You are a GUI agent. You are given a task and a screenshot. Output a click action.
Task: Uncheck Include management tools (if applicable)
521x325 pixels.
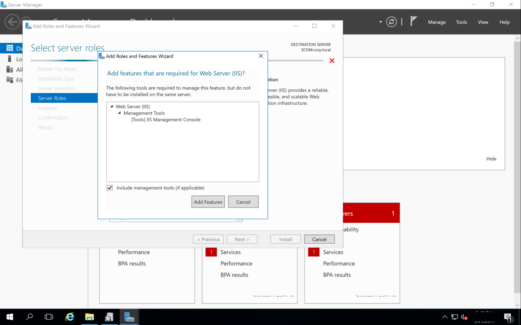pos(110,188)
